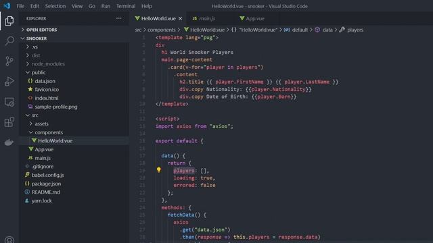Click the "axios" import string on line 13
433x243 pixels.
(220, 126)
